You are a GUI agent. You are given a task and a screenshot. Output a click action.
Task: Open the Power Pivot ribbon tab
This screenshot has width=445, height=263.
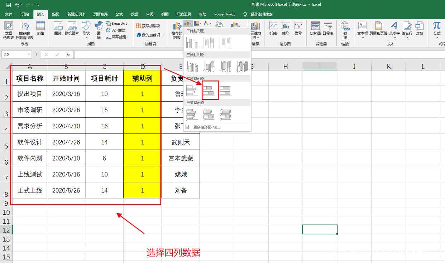click(x=224, y=14)
